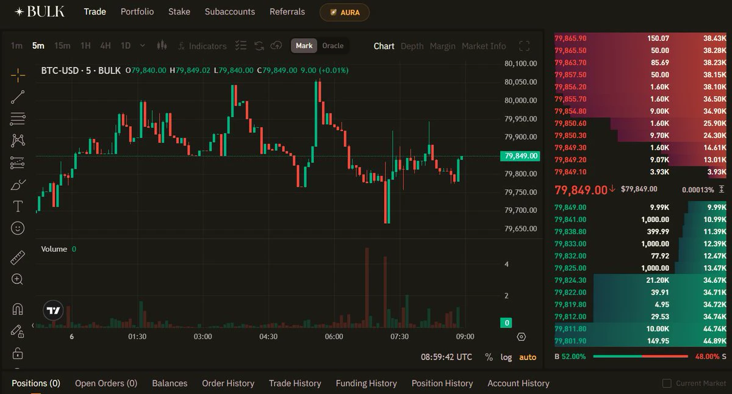Image resolution: width=732 pixels, height=394 pixels.
Task: Lock all drawing tools
Action: tap(18, 353)
